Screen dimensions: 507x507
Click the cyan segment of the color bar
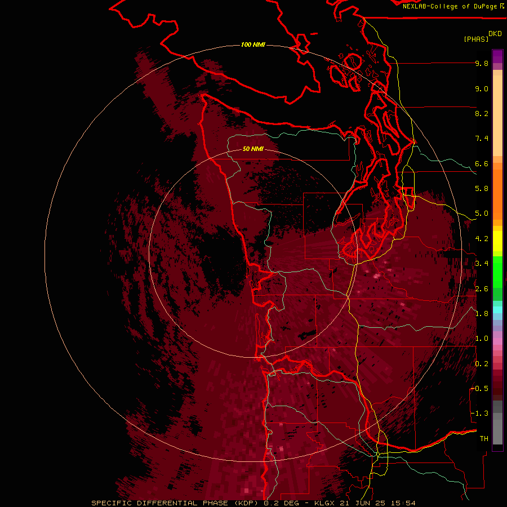[497, 310]
